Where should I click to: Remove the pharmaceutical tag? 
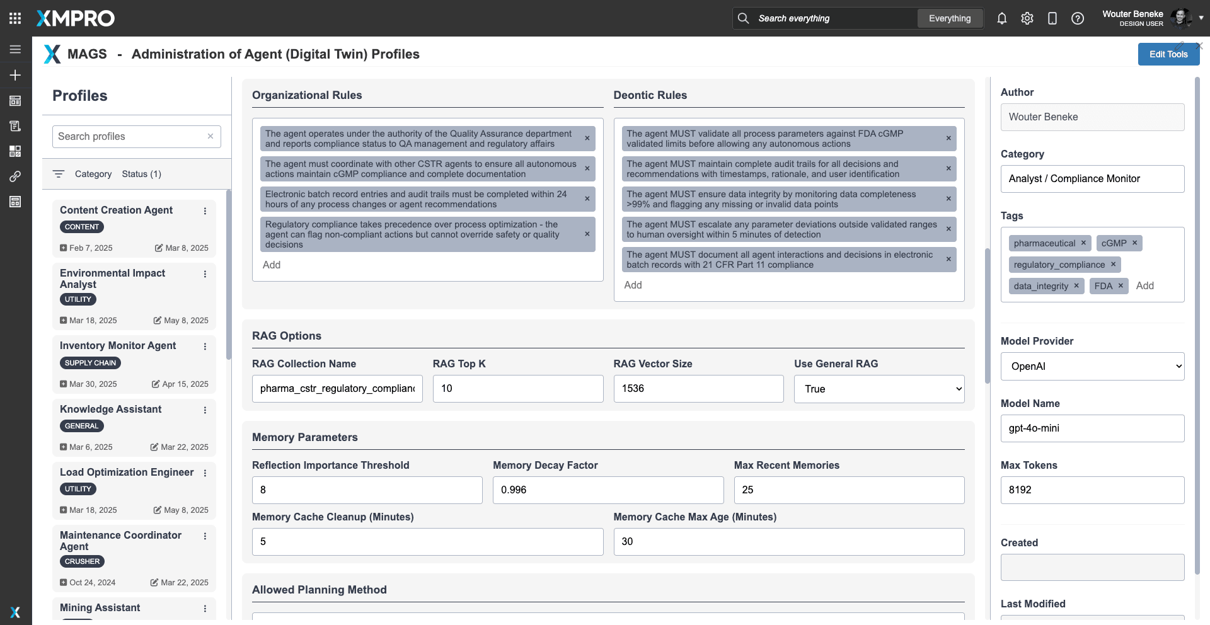click(1084, 243)
